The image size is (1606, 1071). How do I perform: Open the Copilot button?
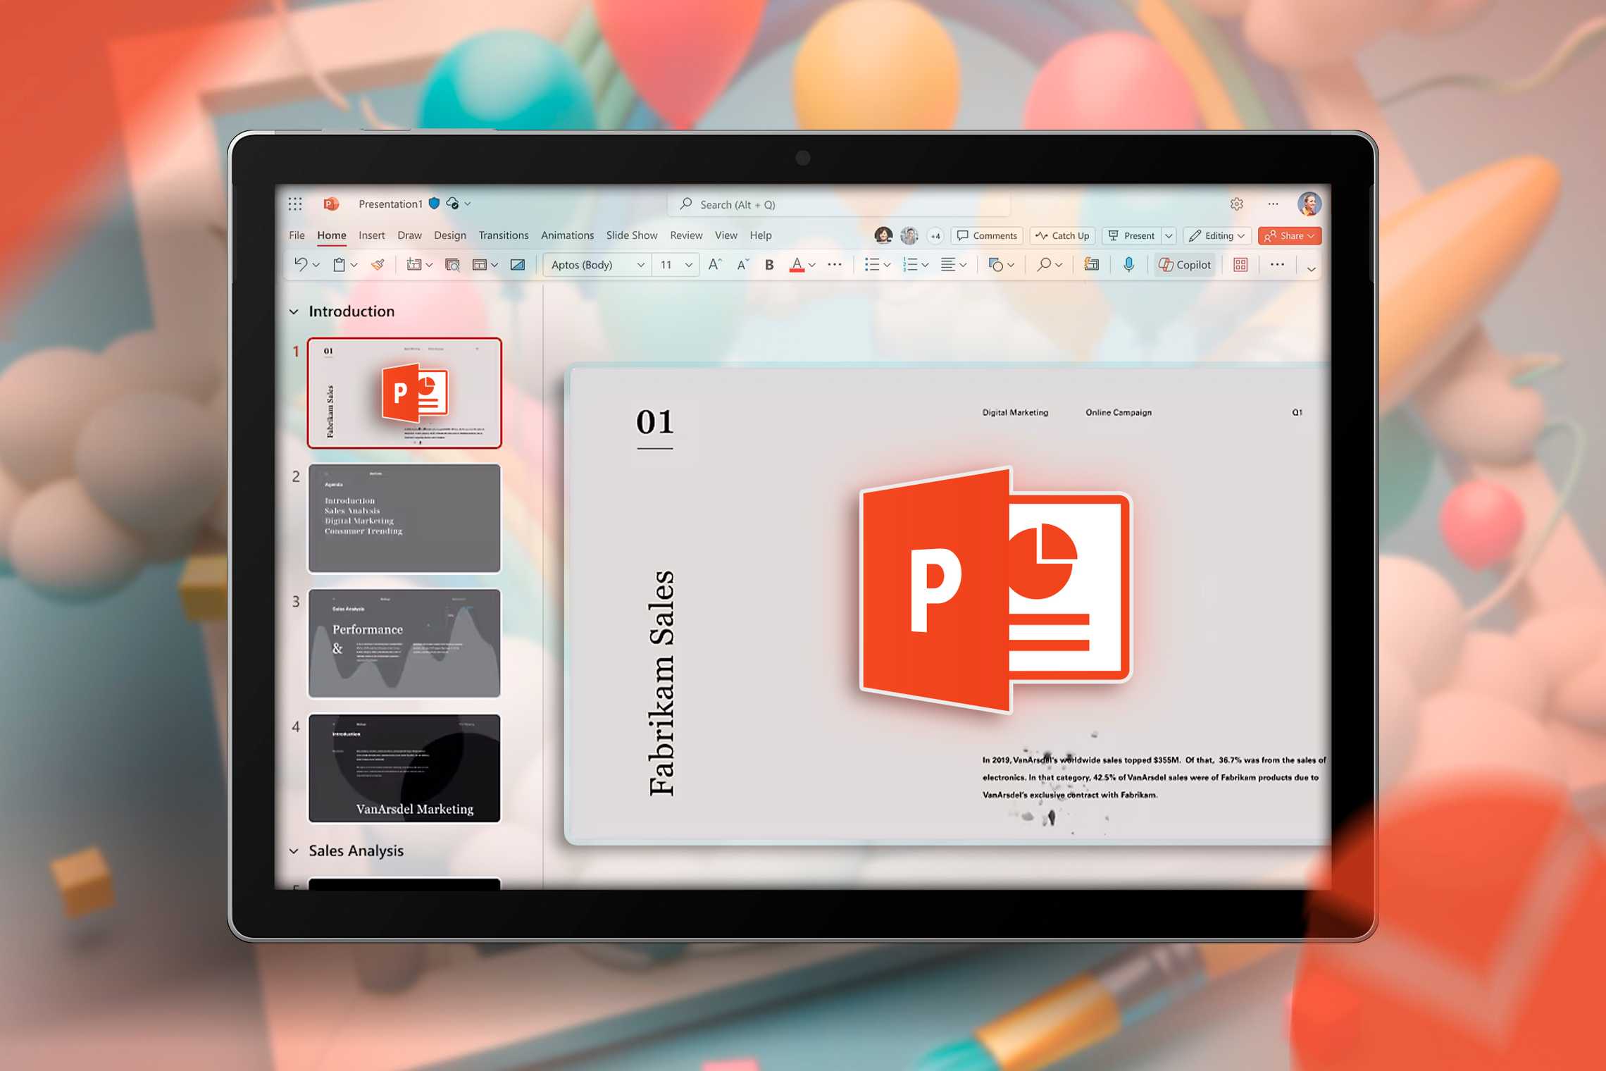(x=1185, y=265)
